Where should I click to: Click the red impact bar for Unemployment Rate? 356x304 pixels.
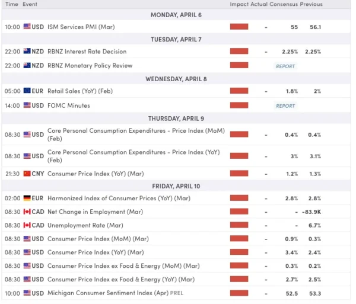239,225
